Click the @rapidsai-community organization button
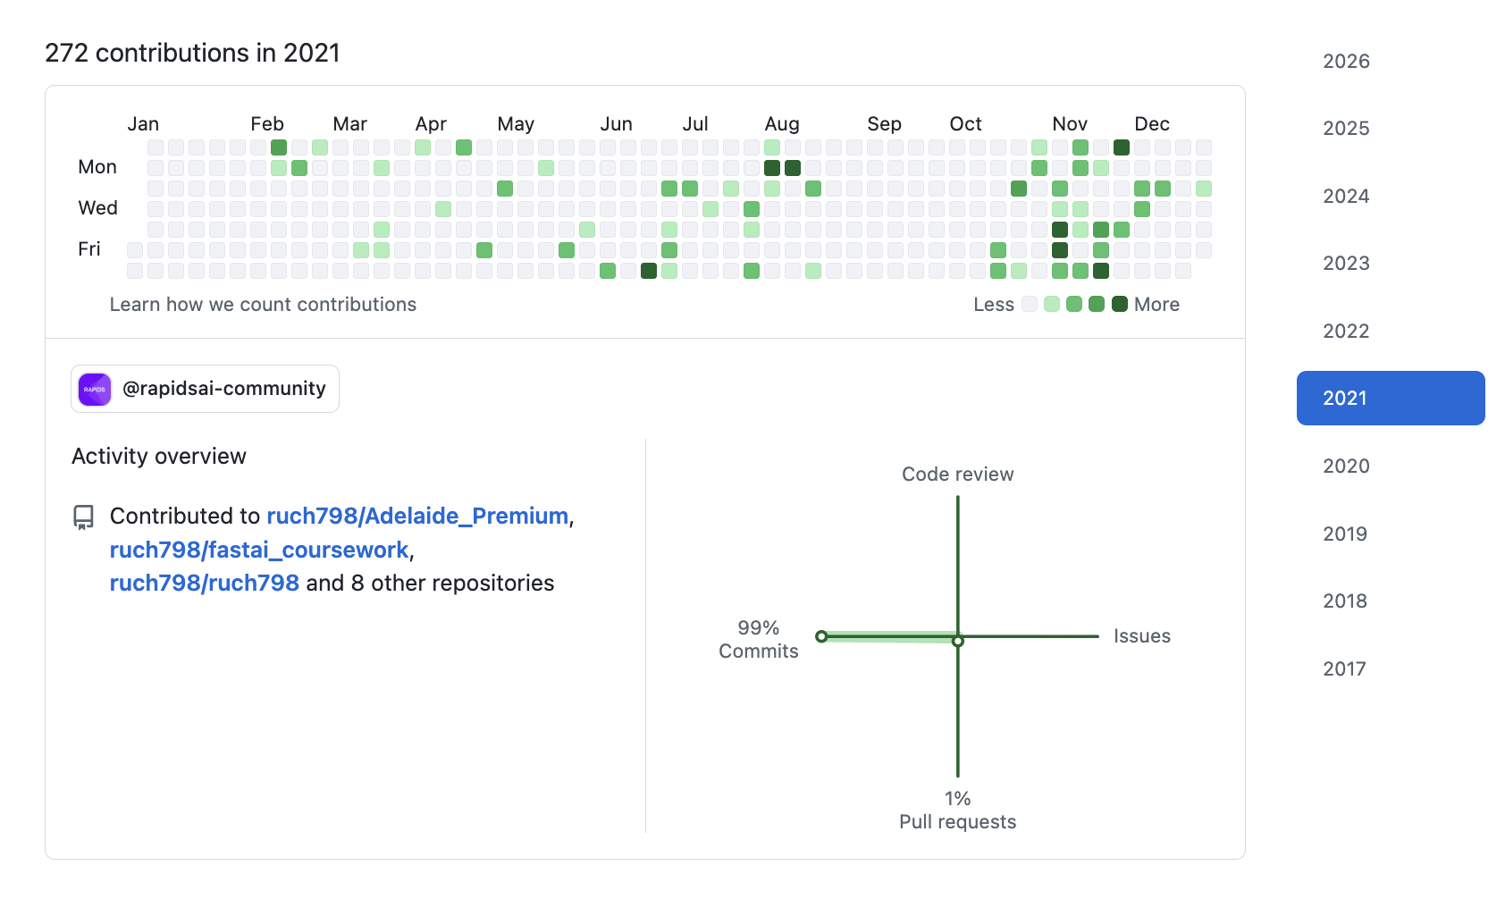This screenshot has width=1505, height=899. (x=205, y=389)
